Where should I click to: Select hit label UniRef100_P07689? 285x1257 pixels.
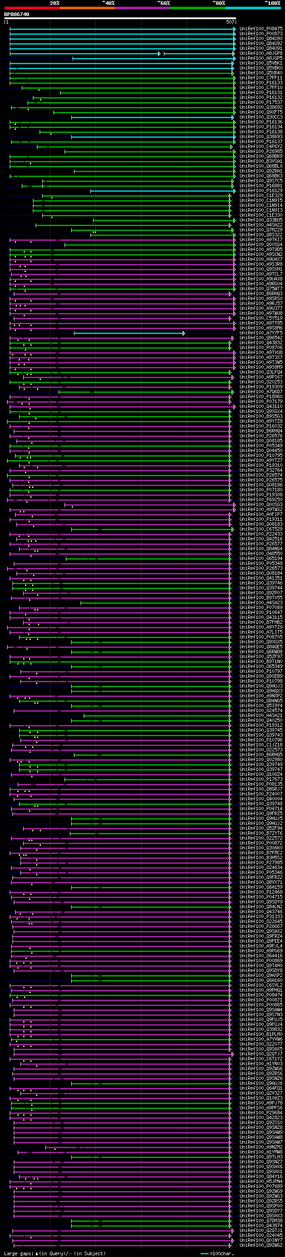point(261,1186)
